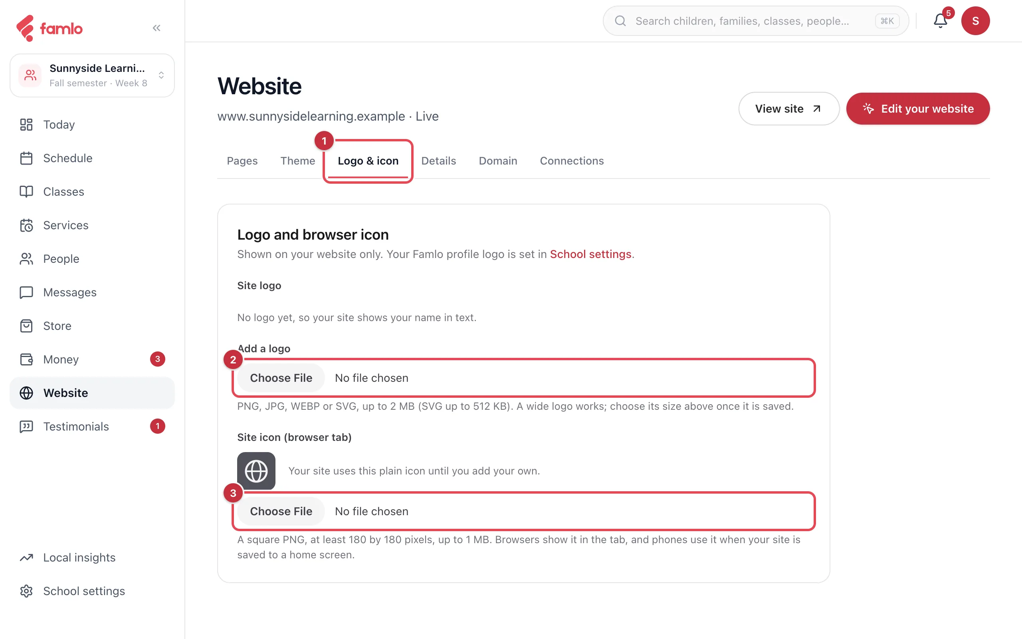
Task: Click the famlo logo
Action: (49, 28)
